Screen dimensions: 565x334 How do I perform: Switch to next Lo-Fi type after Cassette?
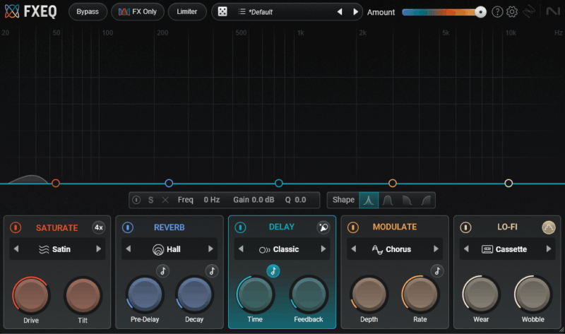[x=549, y=249]
